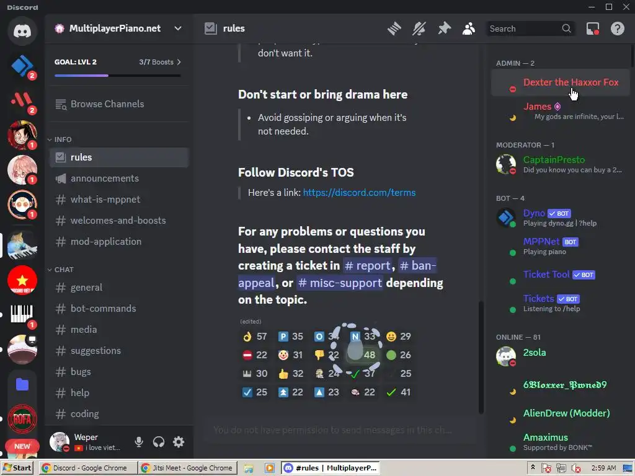
Task: Open the coding channel
Action: [x=119, y=413]
